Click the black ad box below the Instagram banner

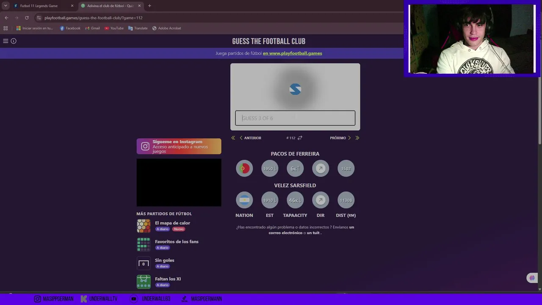pos(179,182)
